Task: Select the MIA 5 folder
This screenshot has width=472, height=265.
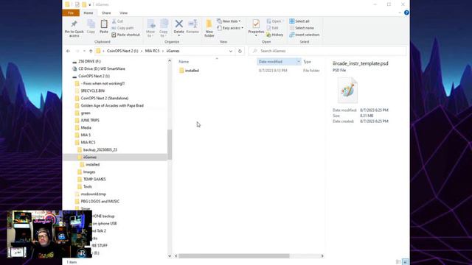Action: pyautogui.click(x=86, y=135)
